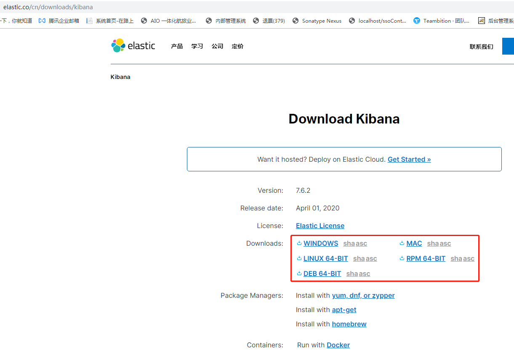
Task: Click the sha link next to LINUX 64-BIT
Action: coord(359,259)
